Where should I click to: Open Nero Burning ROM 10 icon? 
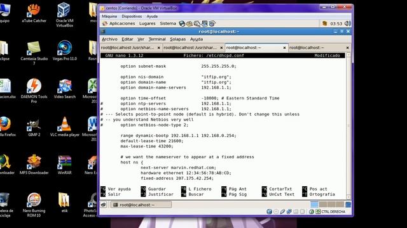(34, 205)
